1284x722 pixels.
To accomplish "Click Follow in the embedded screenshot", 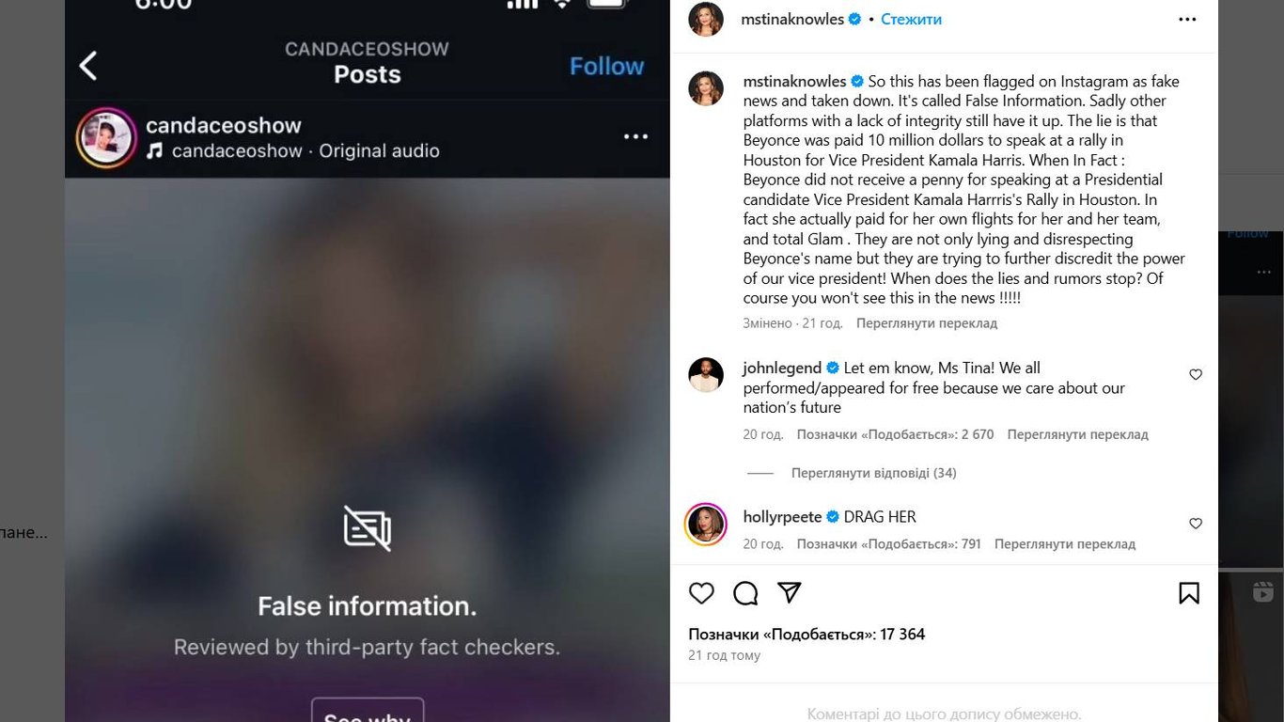I will click(x=606, y=66).
